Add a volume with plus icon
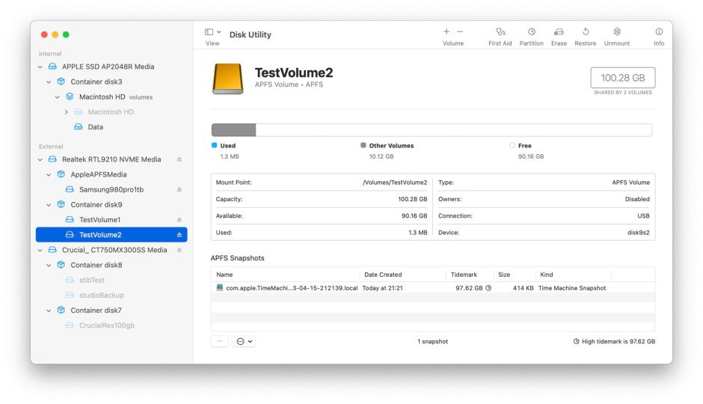 tap(446, 32)
